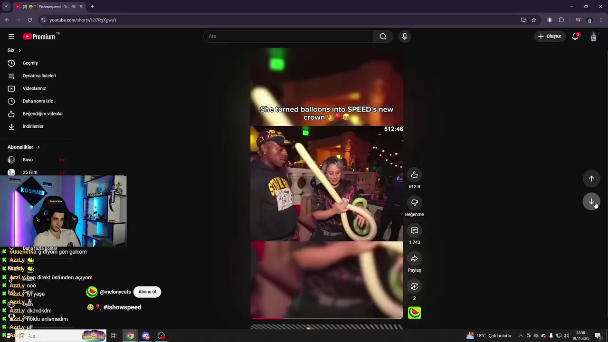The image size is (608, 342).
Task: Open the Chrome three-dot menu
Action: click(x=601, y=20)
